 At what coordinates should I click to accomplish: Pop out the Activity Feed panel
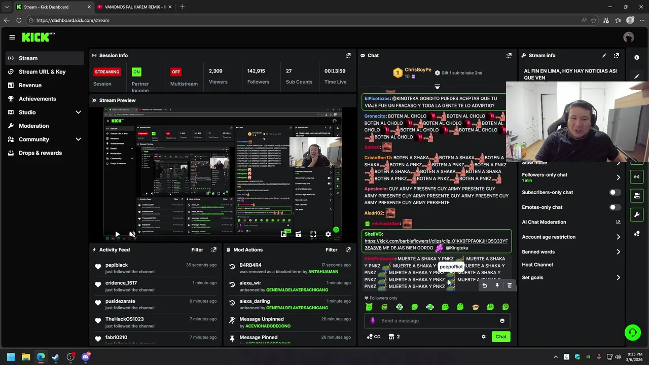point(214,249)
